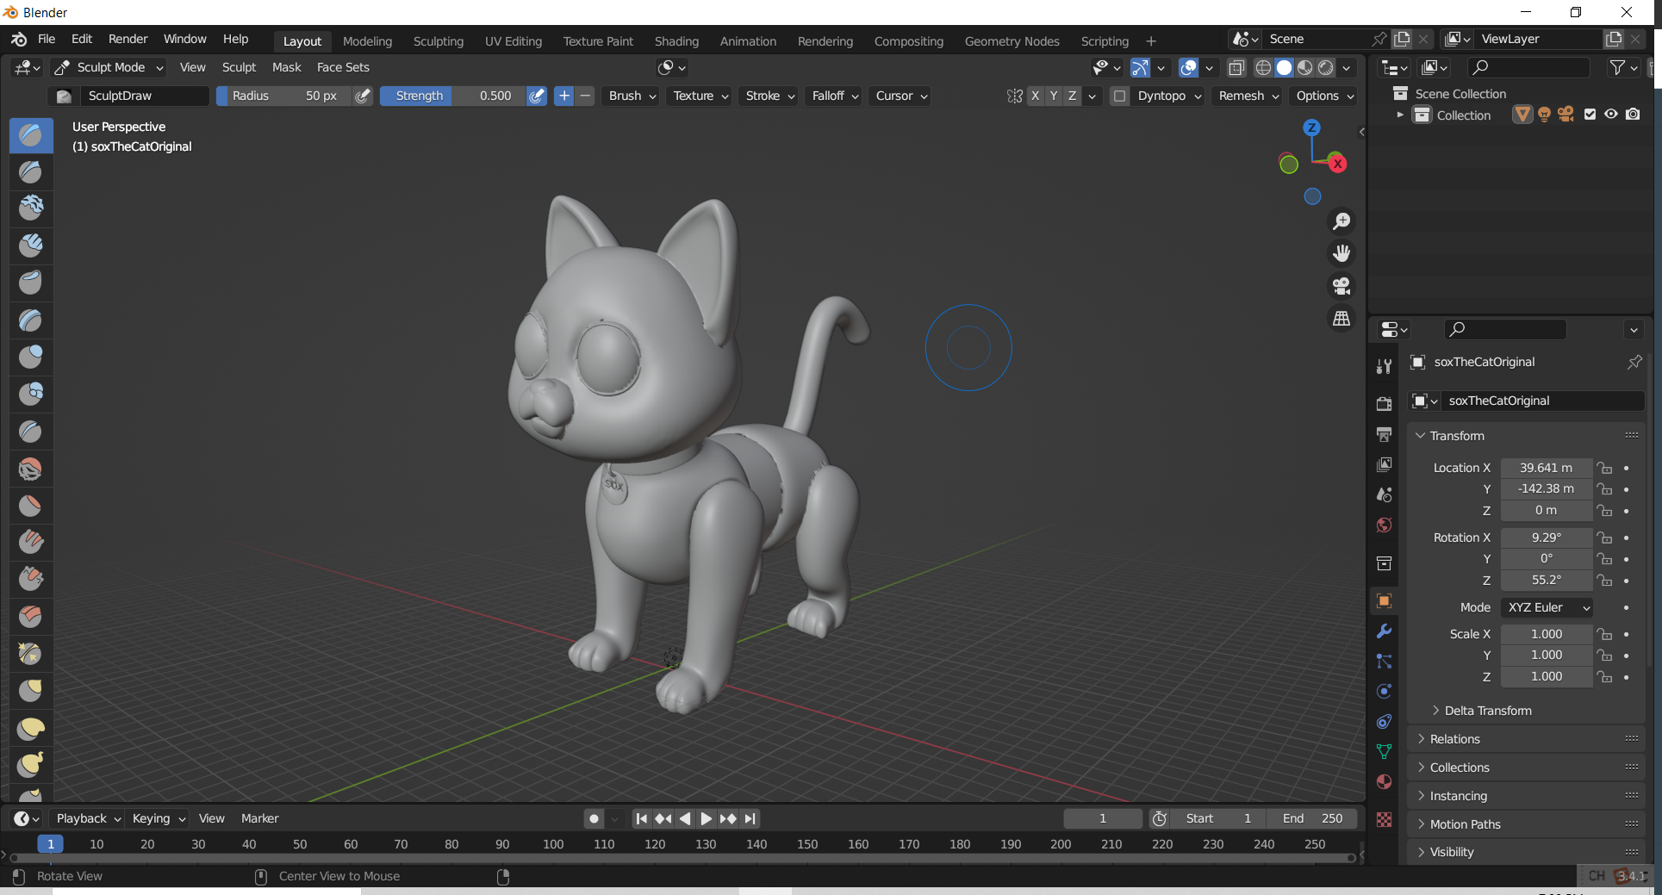Switch viewport to wireframe shading mode

pyautogui.click(x=1262, y=68)
